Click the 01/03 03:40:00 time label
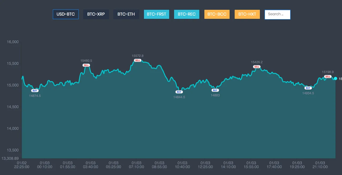Viewport: 342px width, 175px height. (x=91, y=165)
